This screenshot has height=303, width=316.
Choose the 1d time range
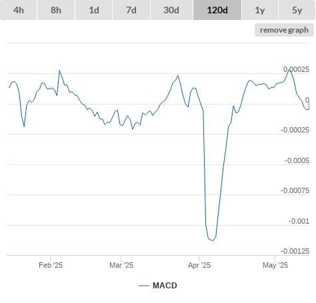(x=94, y=10)
